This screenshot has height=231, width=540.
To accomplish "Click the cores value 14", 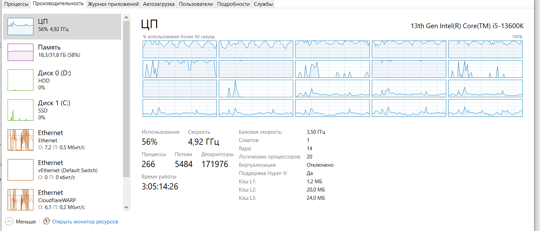I will (309, 148).
